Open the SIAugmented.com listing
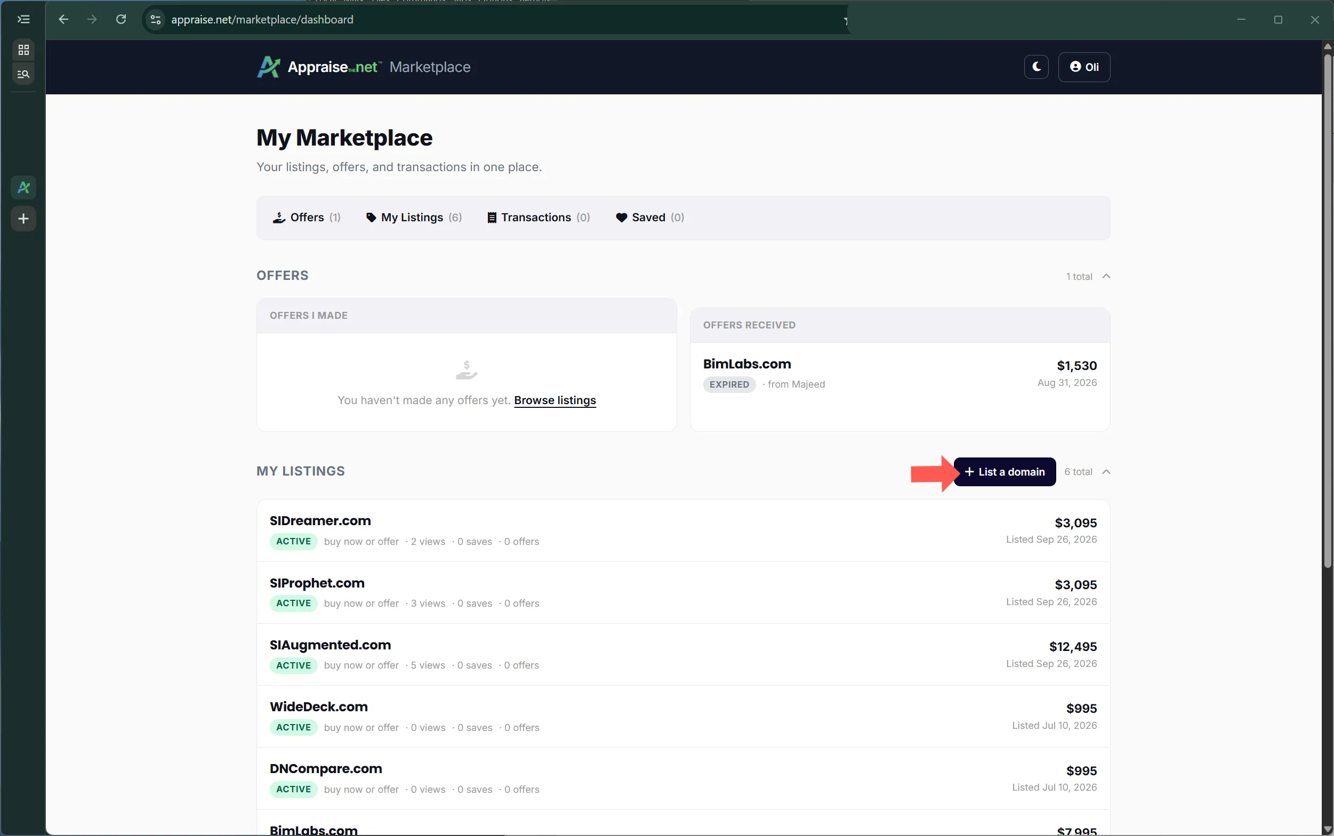This screenshot has height=836, width=1334. click(x=684, y=655)
